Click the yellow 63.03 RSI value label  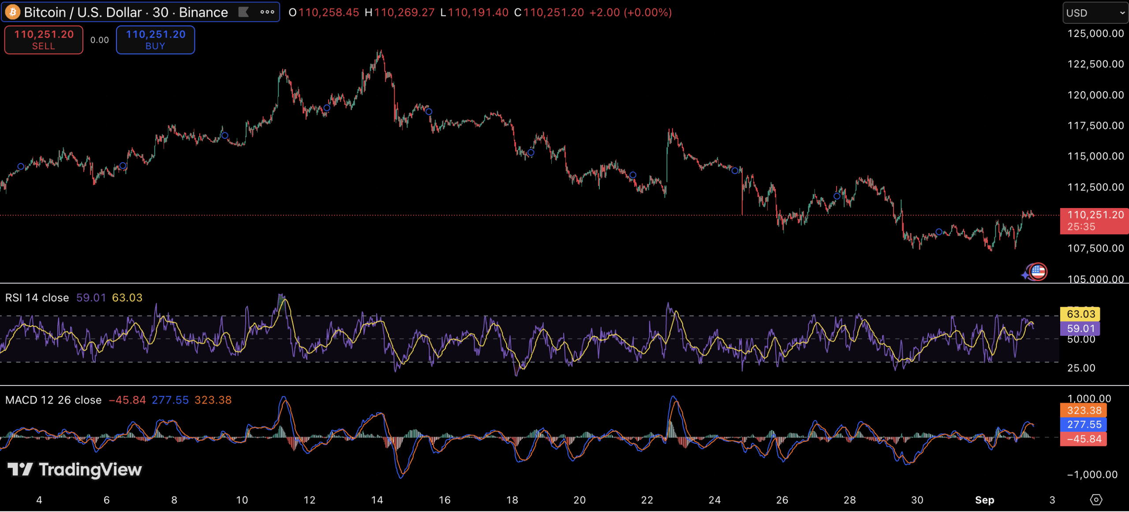point(1080,314)
